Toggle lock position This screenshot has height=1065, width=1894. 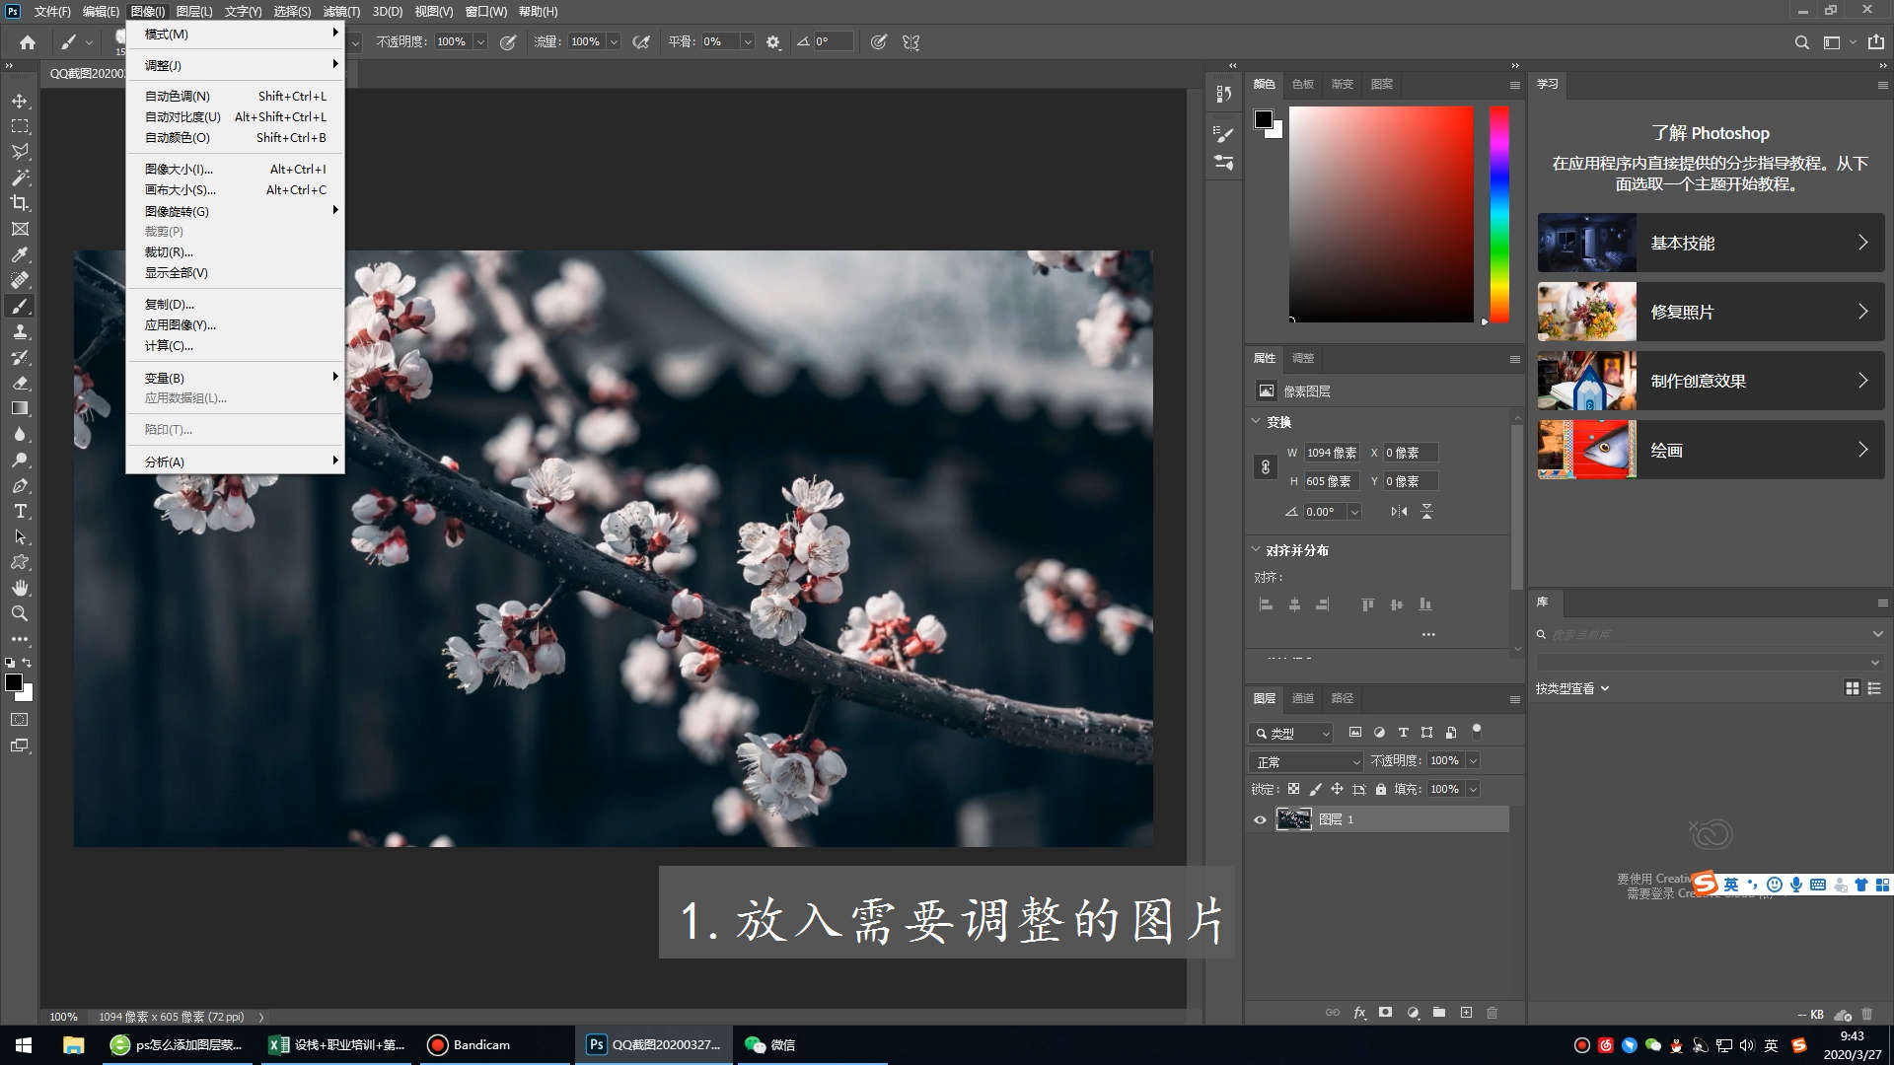1337,789
